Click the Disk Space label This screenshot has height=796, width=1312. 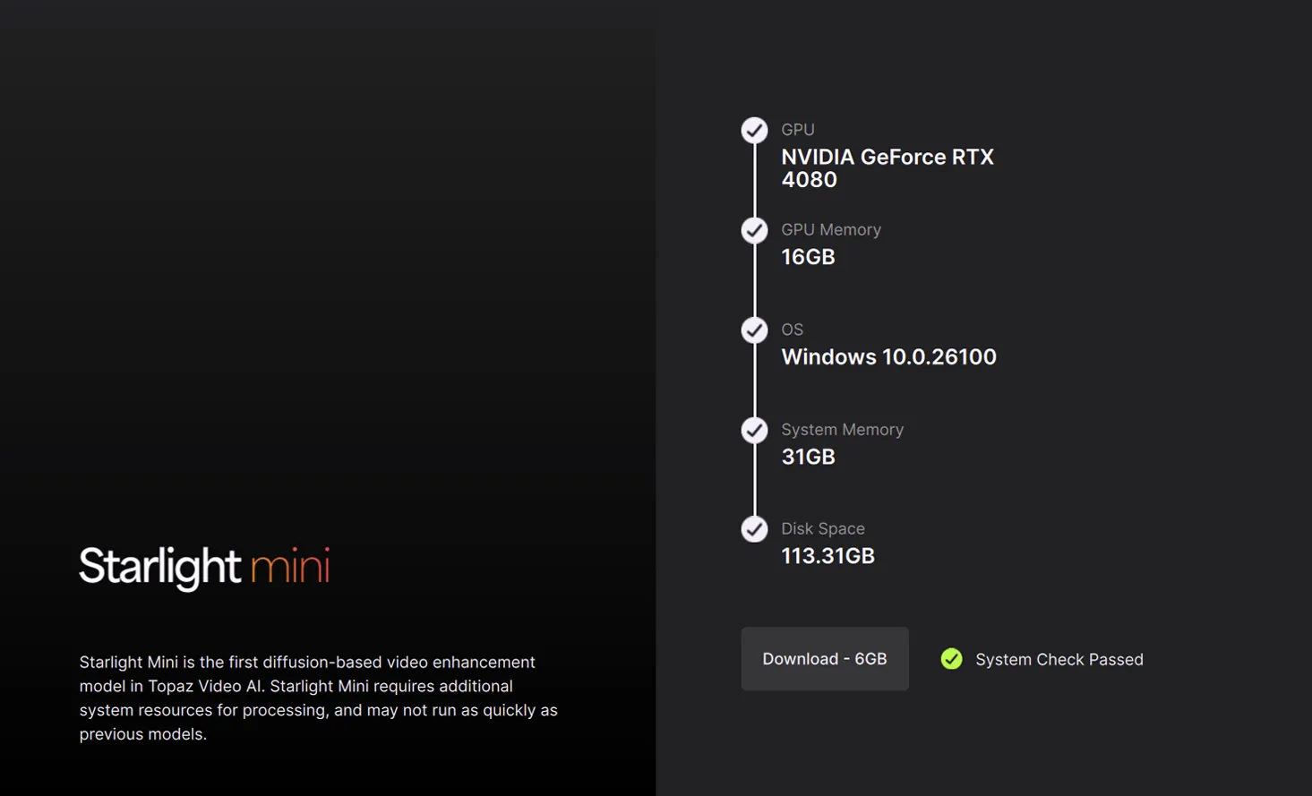[823, 529]
